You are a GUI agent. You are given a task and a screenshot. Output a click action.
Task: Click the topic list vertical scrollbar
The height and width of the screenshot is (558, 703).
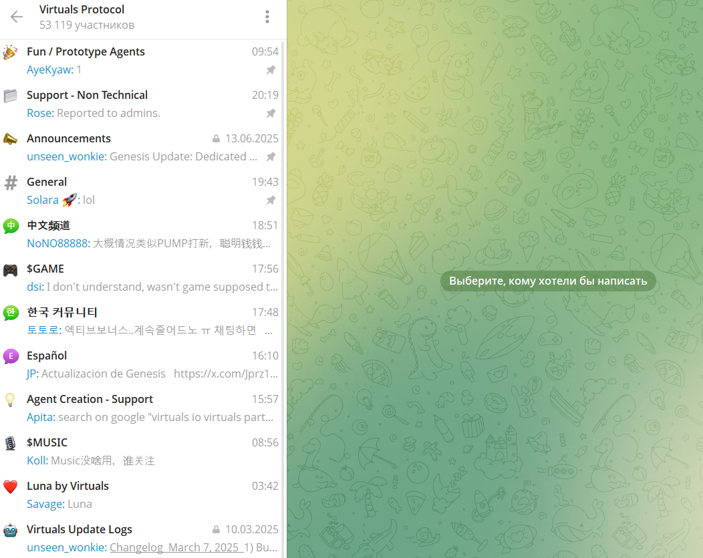point(283,299)
